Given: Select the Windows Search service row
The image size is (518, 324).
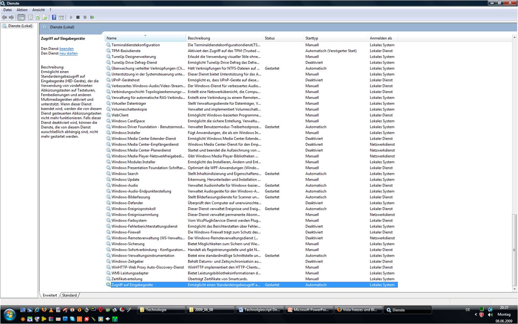Looking at the screenshot, I should point(251,174).
